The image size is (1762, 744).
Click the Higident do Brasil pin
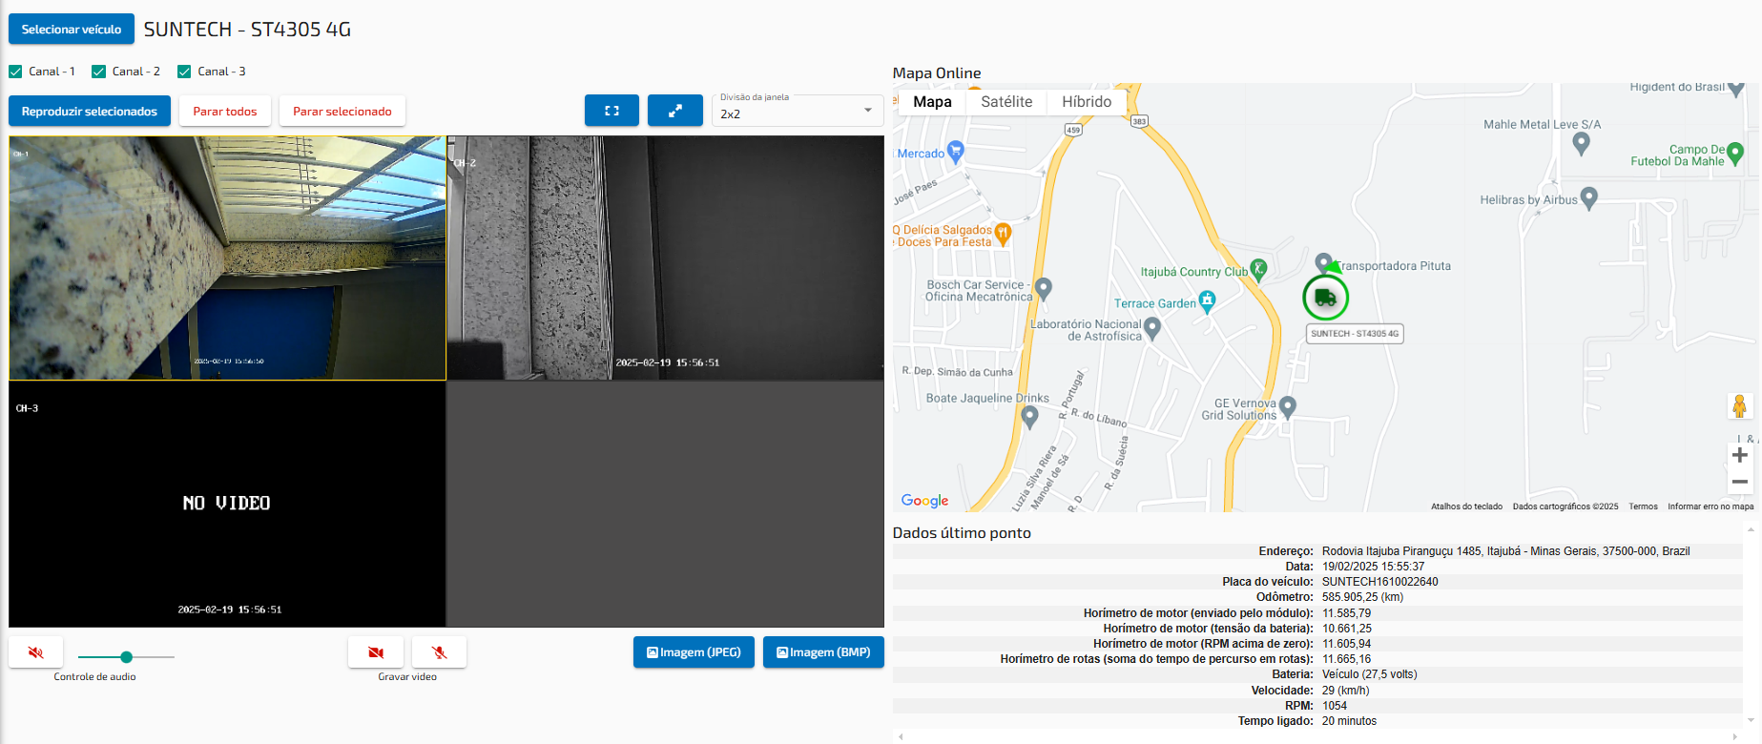pyautogui.click(x=1736, y=88)
